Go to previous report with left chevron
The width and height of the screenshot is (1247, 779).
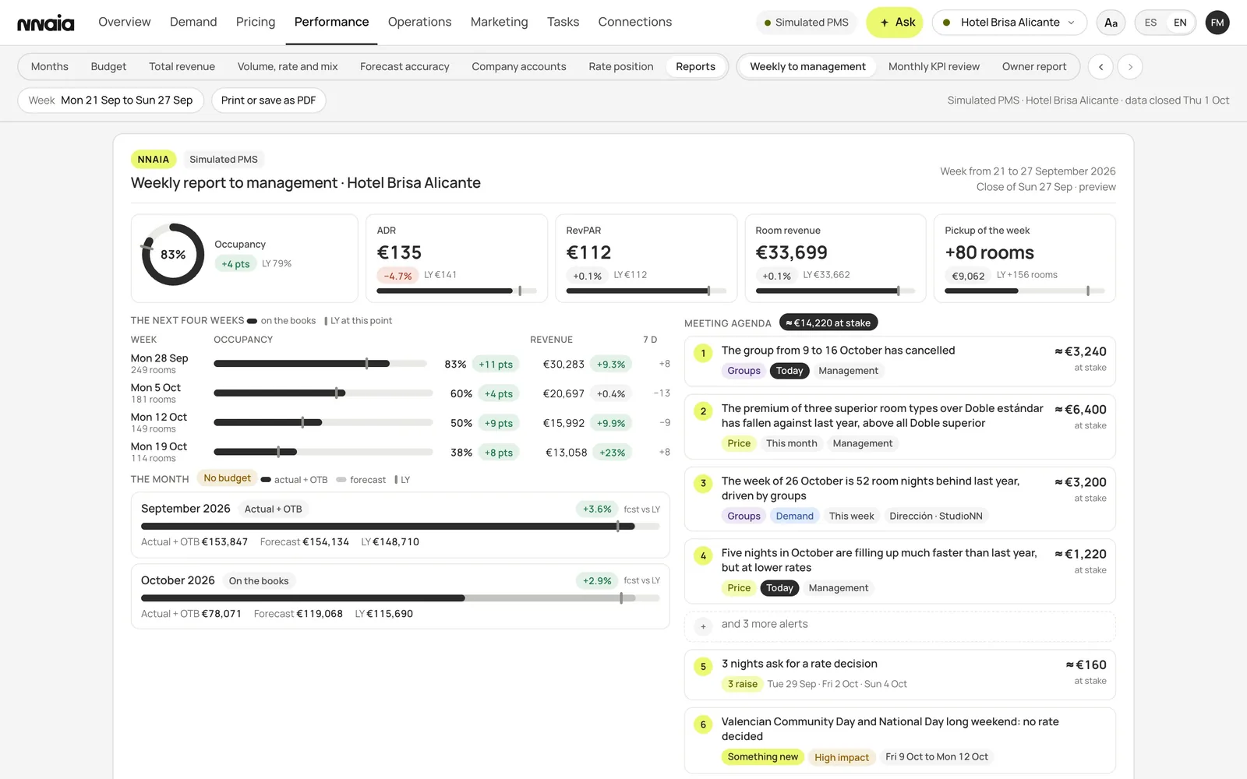pos(1100,67)
